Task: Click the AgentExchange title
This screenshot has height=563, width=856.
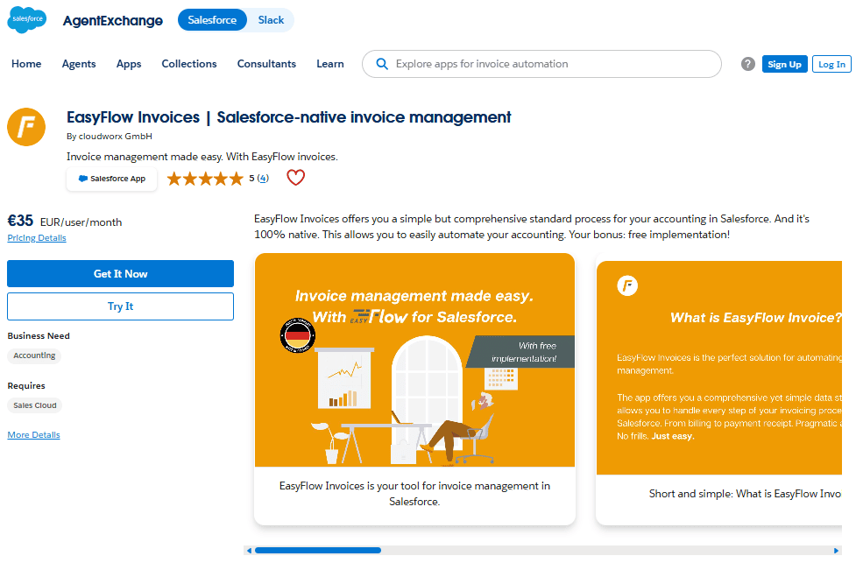Action: [112, 21]
